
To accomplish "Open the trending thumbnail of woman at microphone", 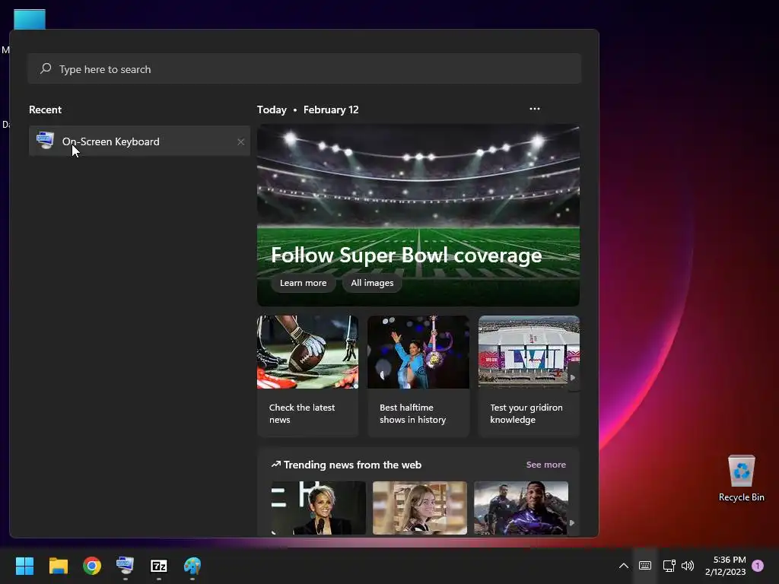I will [319, 507].
